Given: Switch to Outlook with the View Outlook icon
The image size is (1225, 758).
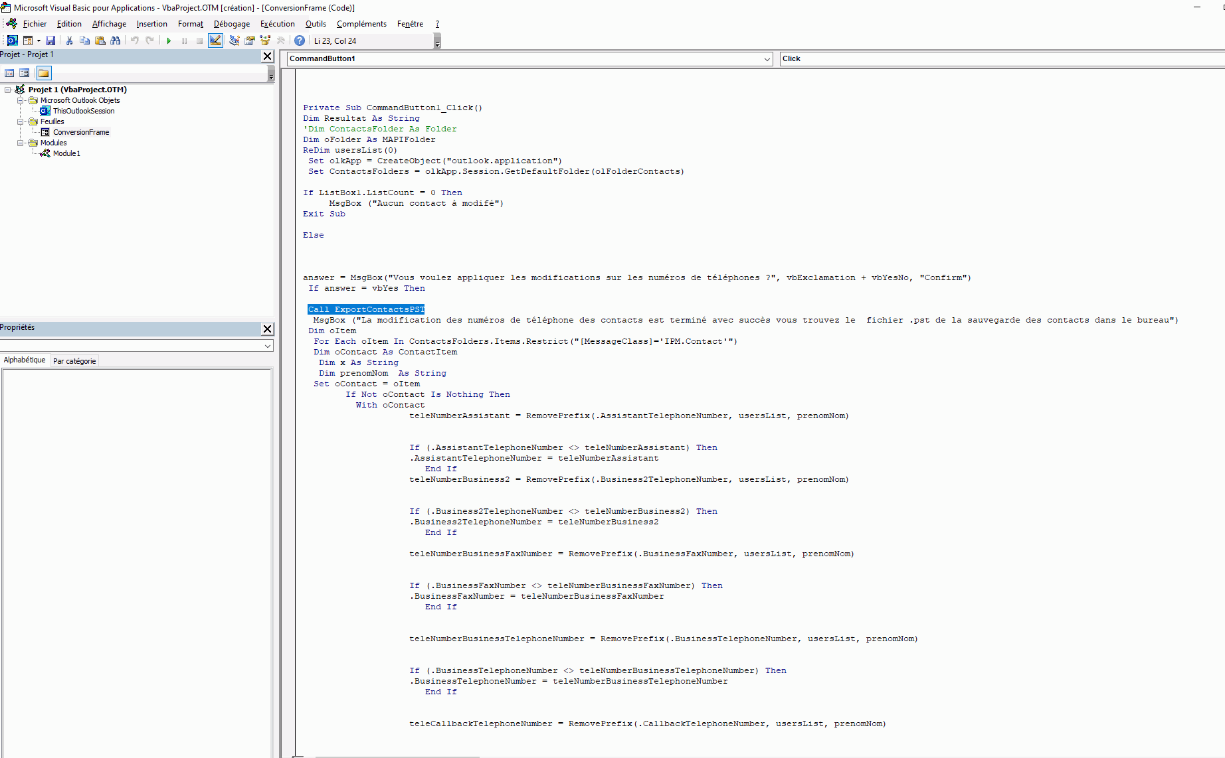Looking at the screenshot, I should coord(12,40).
